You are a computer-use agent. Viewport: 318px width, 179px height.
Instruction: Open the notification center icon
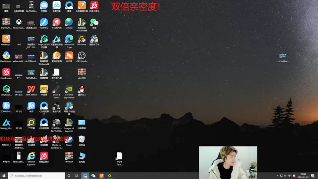[x=313, y=176]
